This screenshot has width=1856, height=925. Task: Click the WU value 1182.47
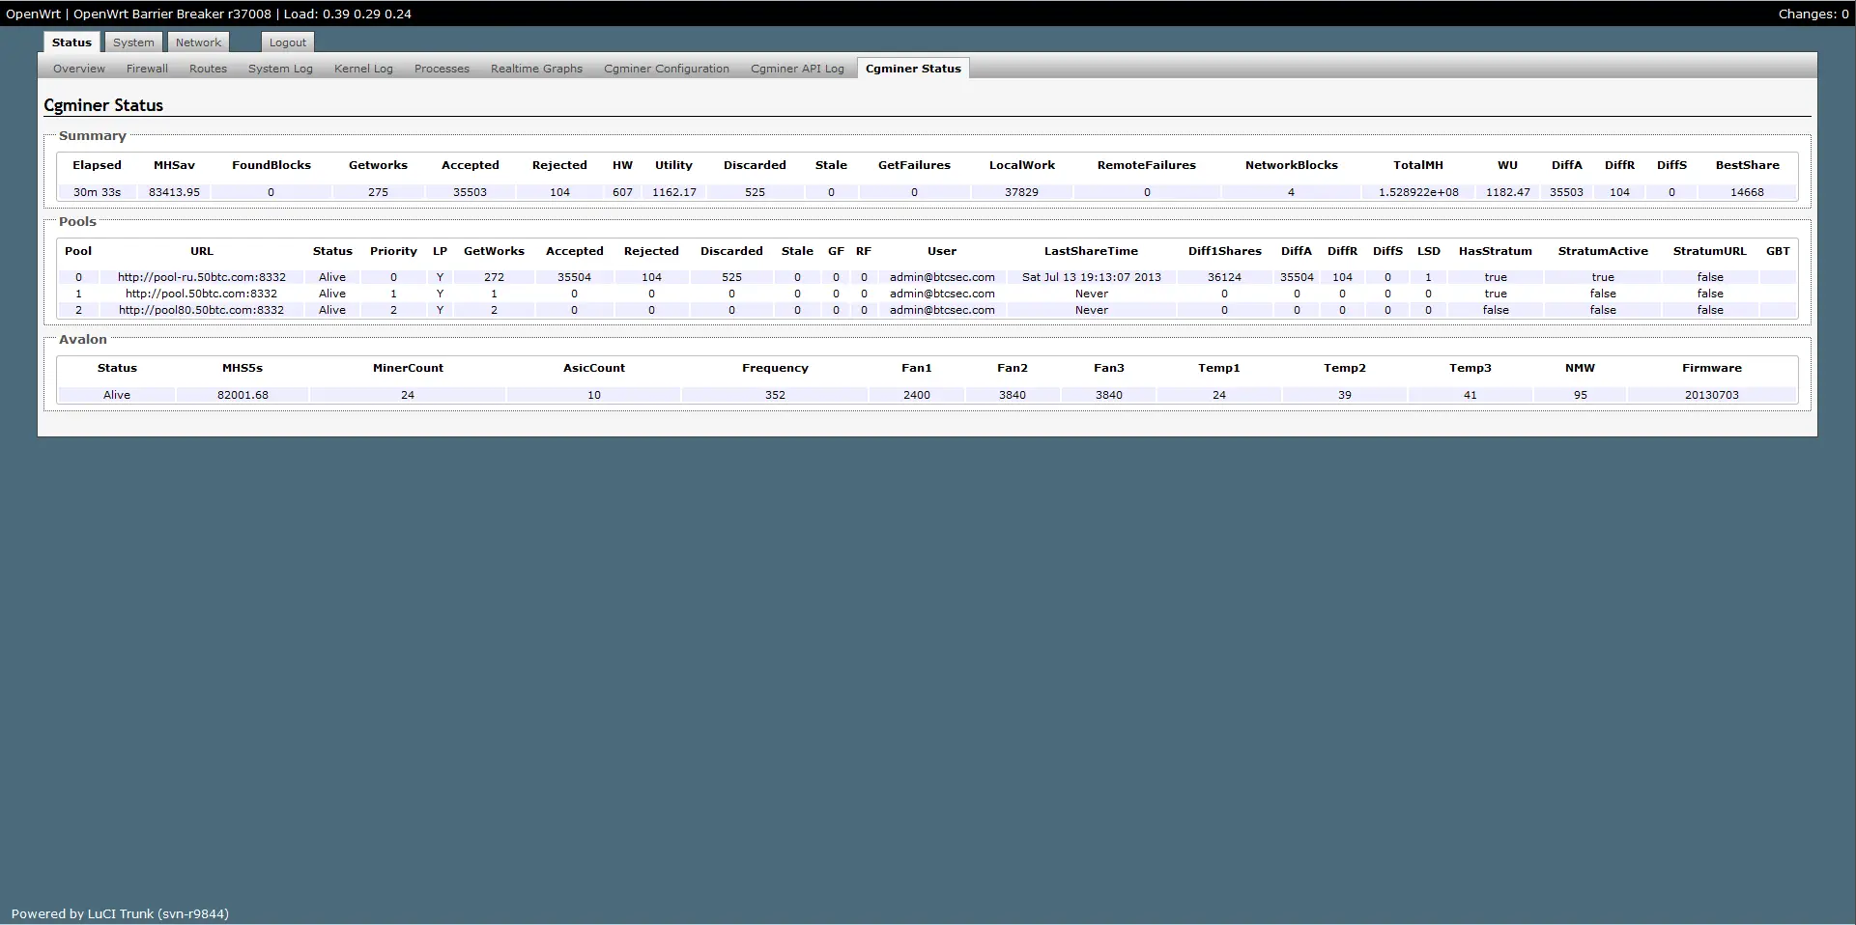[x=1507, y=192]
